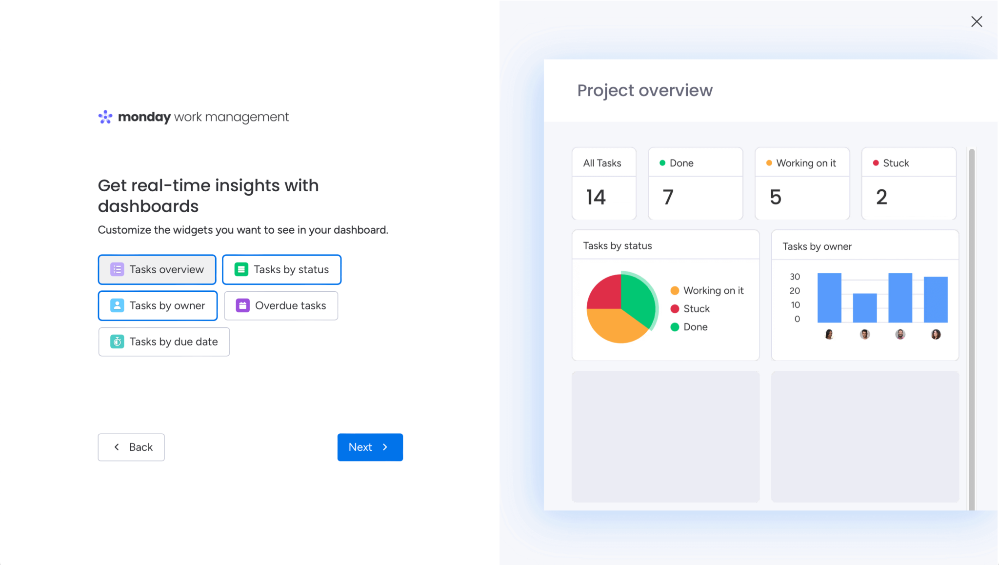Click the teal Tasks by due date stopwatch icon
Image resolution: width=999 pixels, height=565 pixels.
click(x=117, y=342)
